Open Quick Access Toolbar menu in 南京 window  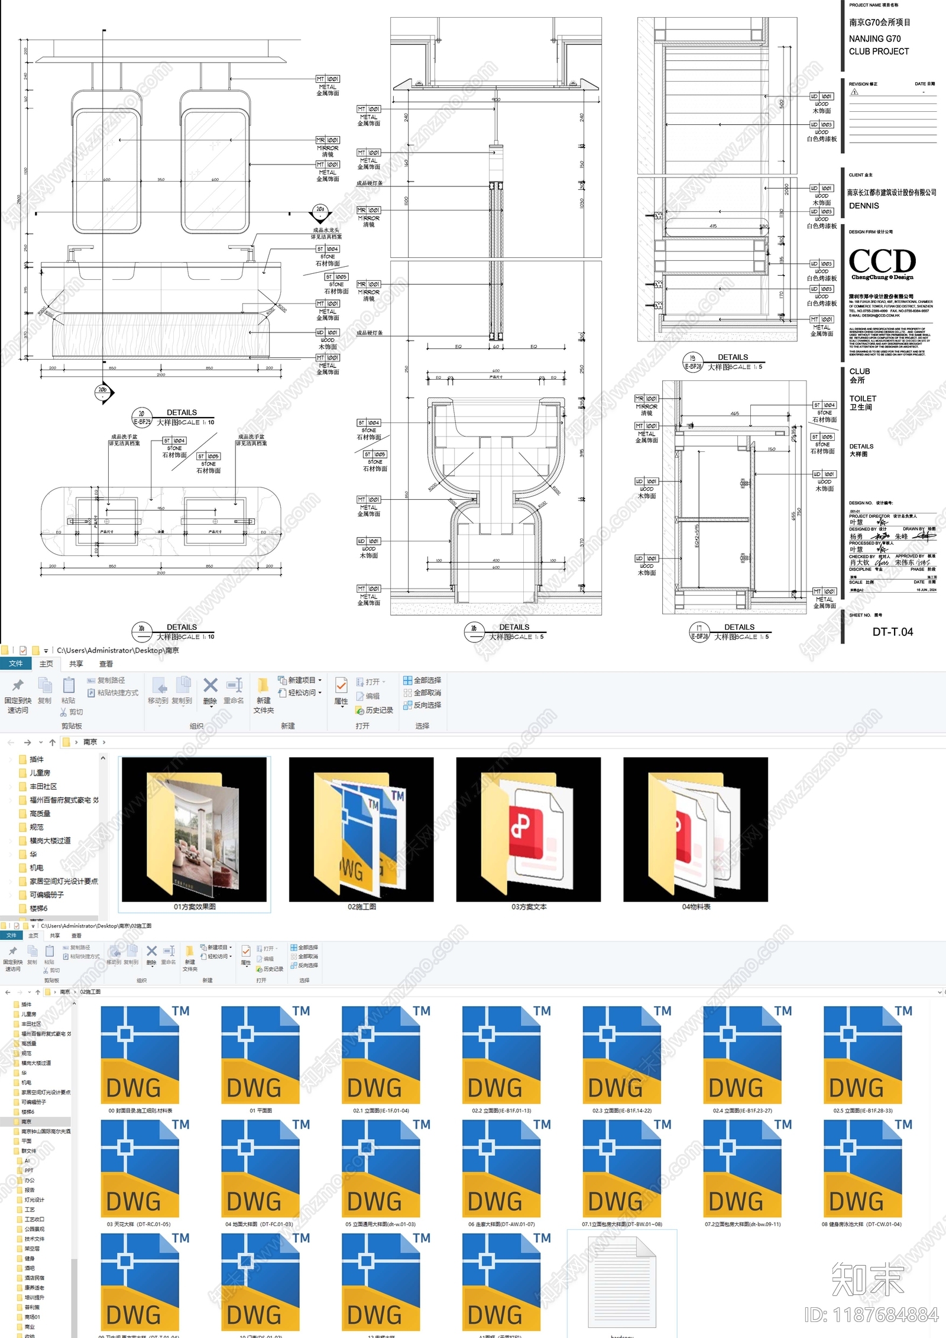click(x=46, y=651)
